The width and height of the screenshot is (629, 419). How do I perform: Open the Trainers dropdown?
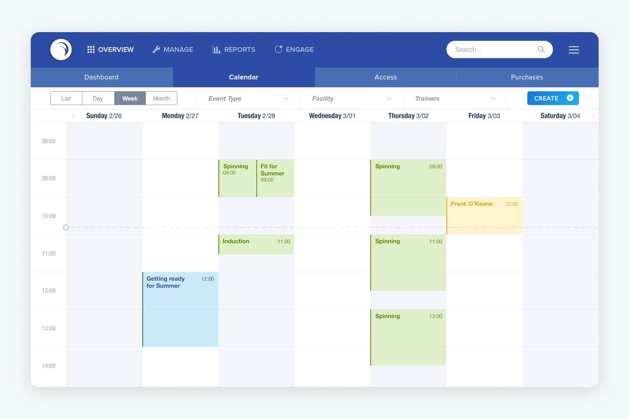(x=455, y=98)
